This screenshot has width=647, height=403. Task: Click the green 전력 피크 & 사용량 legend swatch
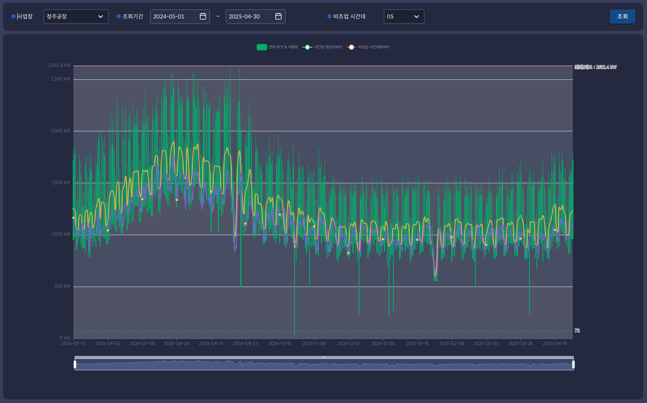tap(262, 47)
